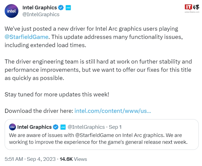Click the www.ithome.com watermark text
Image resolution: width=202 pixels, height=166 pixels.
pos(192,12)
